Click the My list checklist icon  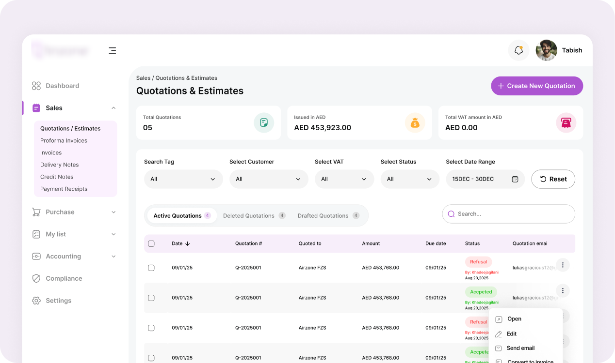click(36, 234)
